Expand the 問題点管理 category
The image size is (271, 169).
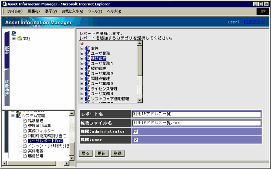pos(82,79)
